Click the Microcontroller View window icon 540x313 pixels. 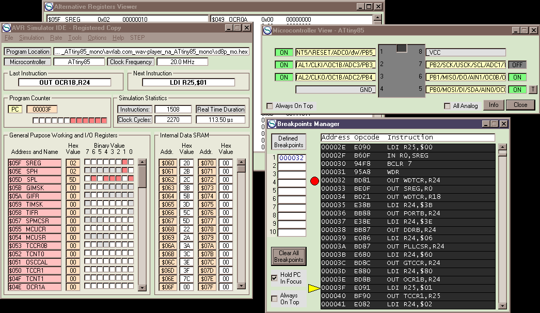tap(267, 30)
